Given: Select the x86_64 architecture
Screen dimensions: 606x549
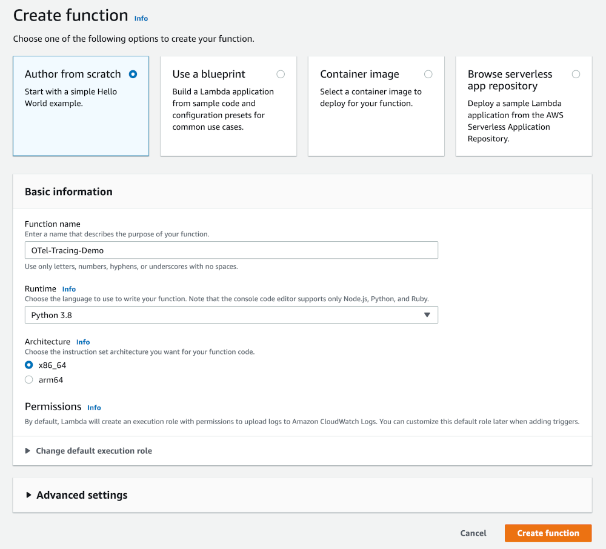Looking at the screenshot, I should point(28,365).
